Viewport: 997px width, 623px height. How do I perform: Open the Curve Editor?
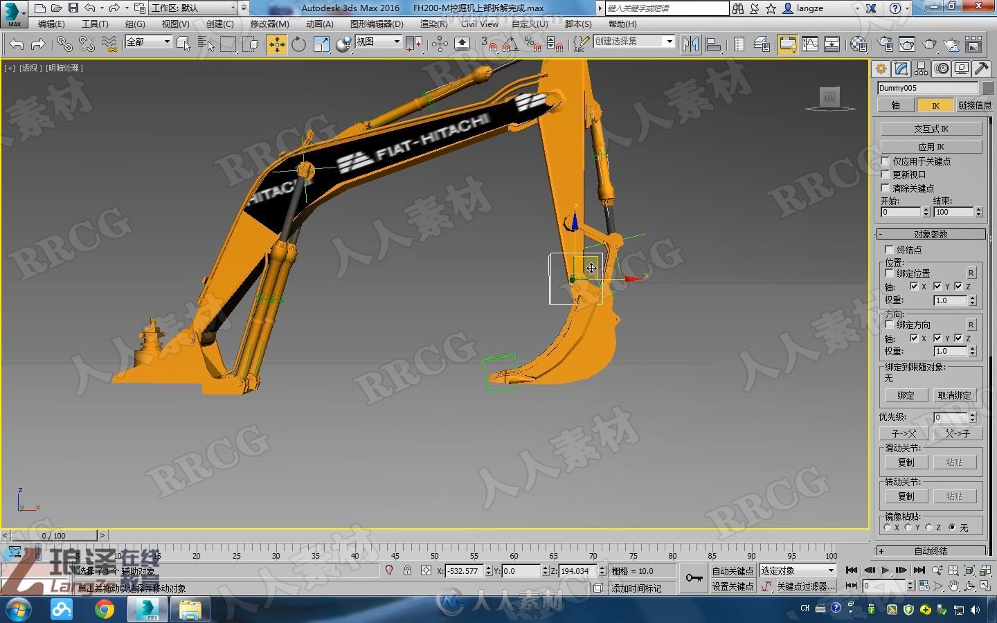(x=809, y=44)
